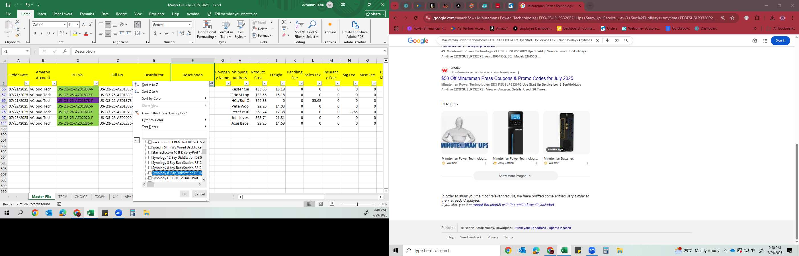Open $50 Off Minuteman Press Coupons link
The width and height of the screenshot is (799, 256).
(507, 79)
